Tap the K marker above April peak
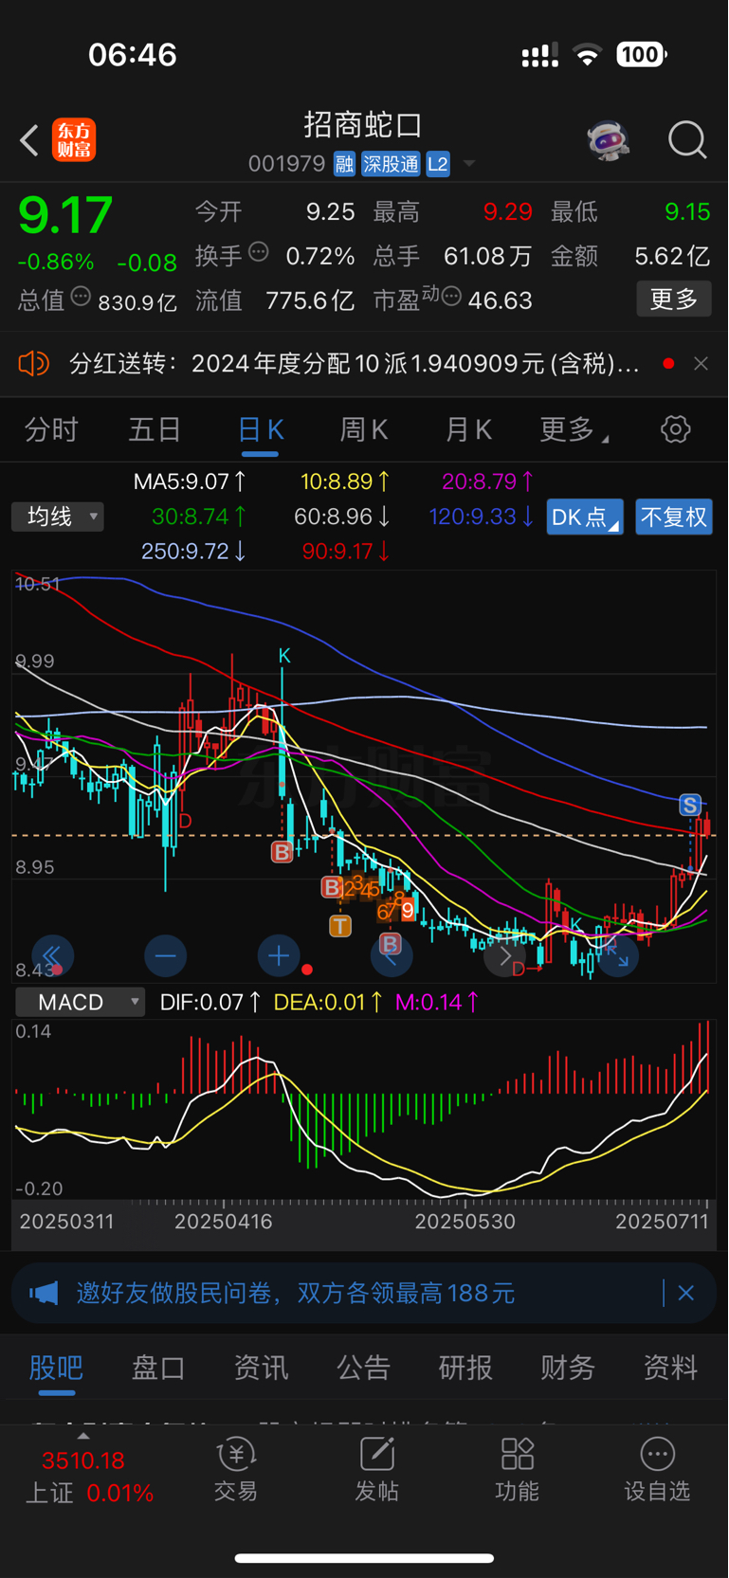 [284, 655]
